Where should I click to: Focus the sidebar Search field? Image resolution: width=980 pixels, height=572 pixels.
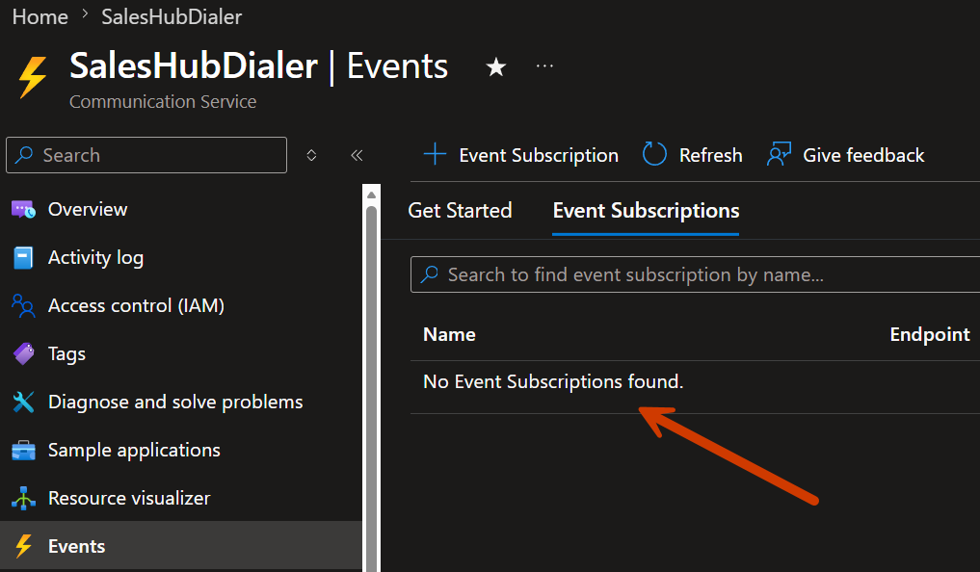pyautogui.click(x=146, y=155)
